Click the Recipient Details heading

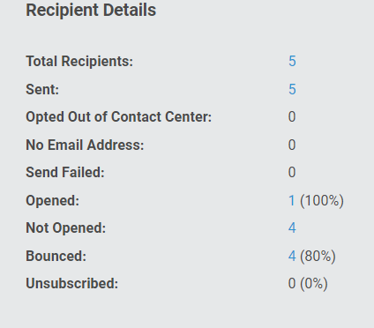click(x=91, y=10)
